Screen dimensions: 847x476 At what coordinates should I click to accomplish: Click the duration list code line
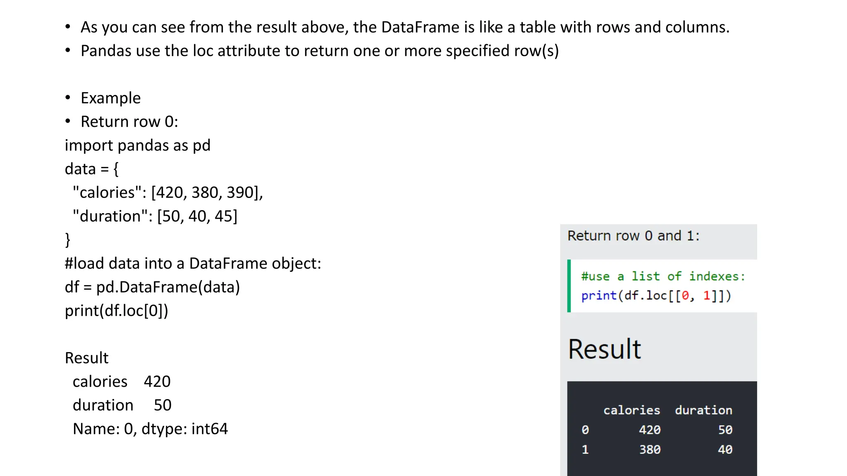pos(155,216)
